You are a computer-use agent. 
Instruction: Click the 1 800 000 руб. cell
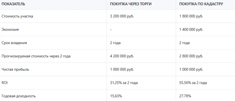pos(191,16)
